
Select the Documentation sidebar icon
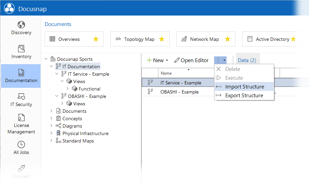[21, 73]
